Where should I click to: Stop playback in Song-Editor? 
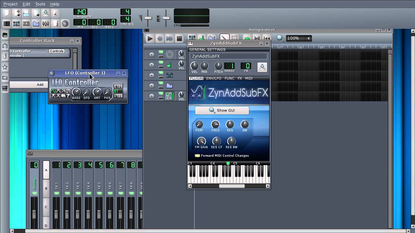point(179,39)
